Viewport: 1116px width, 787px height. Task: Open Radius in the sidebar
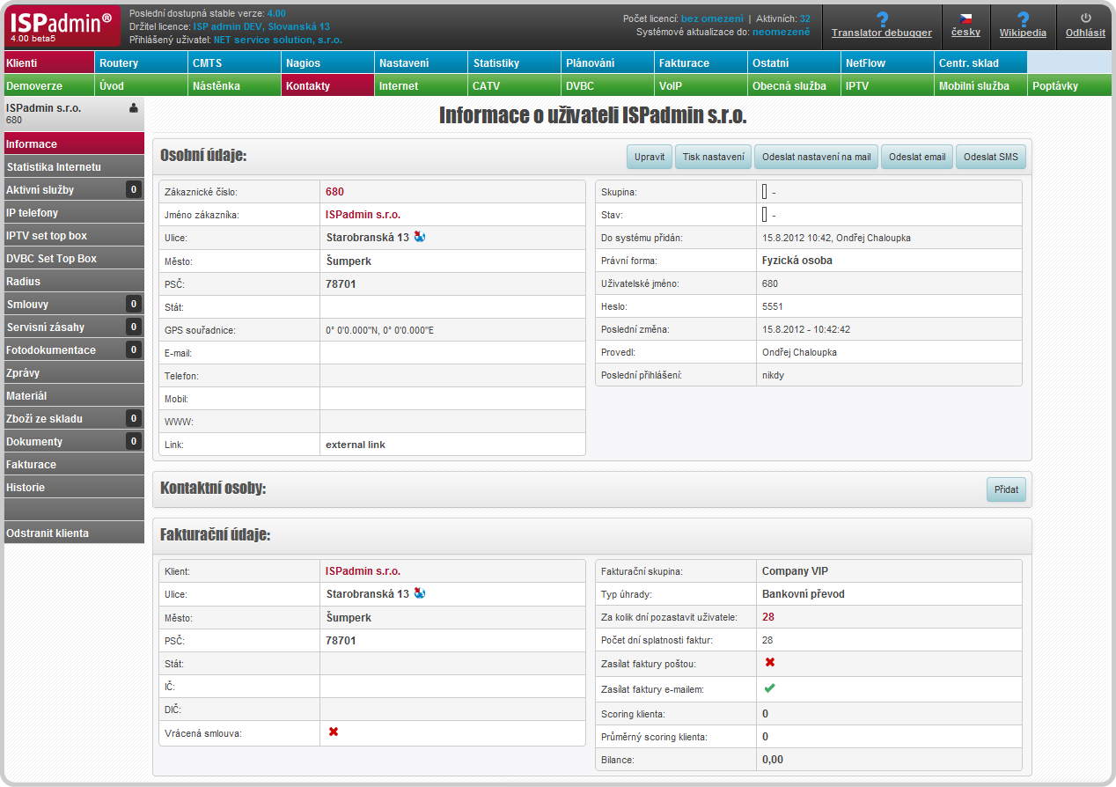pos(74,281)
